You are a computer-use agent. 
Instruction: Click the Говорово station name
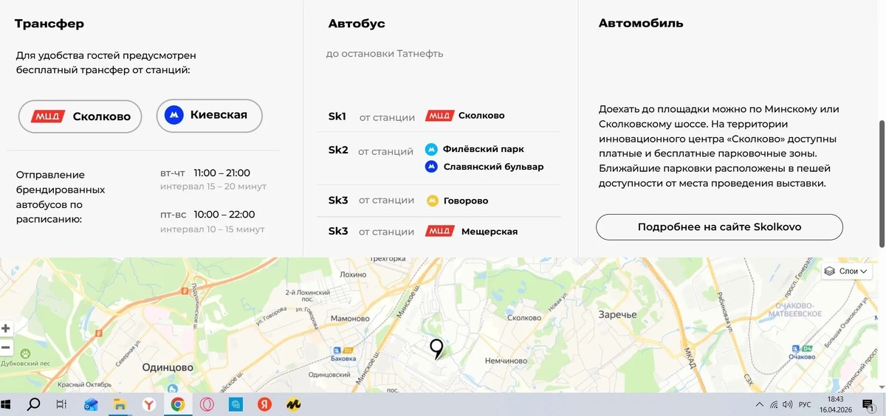tap(467, 201)
